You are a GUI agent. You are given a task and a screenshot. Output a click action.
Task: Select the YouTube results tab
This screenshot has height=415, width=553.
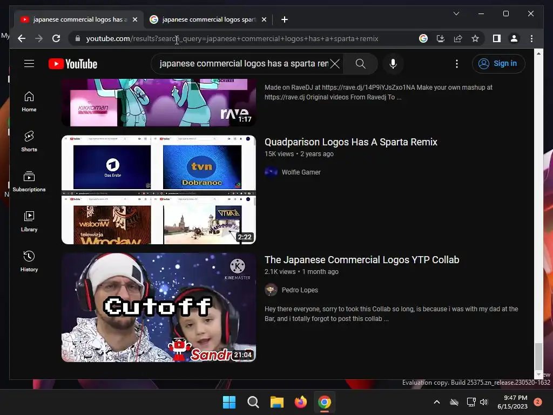pos(78,19)
